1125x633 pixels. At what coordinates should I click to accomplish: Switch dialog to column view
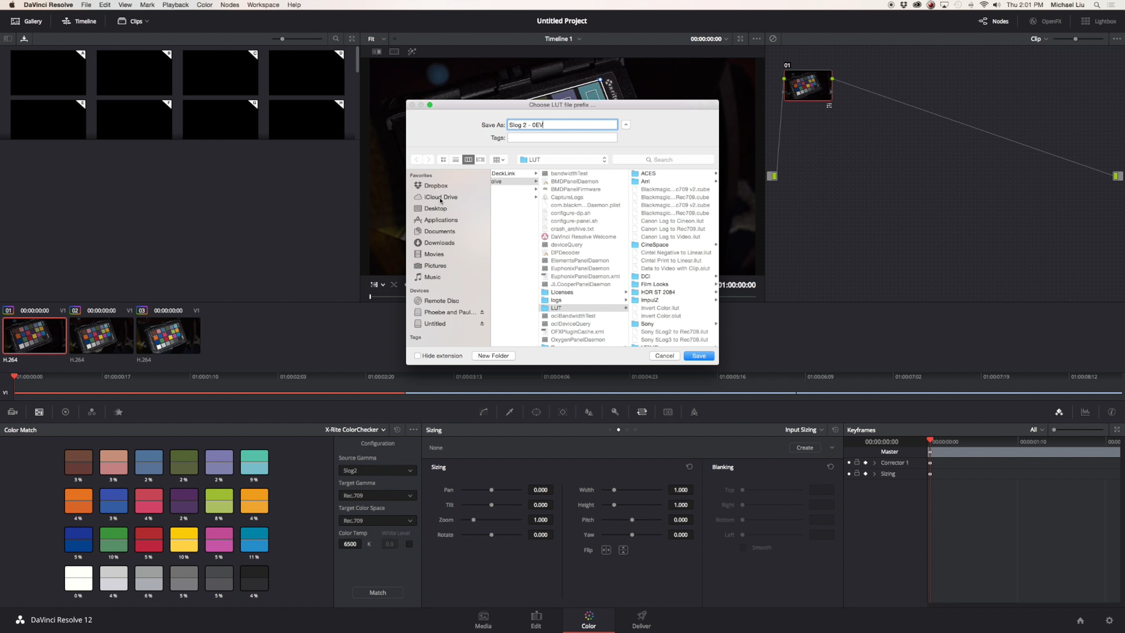(468, 160)
